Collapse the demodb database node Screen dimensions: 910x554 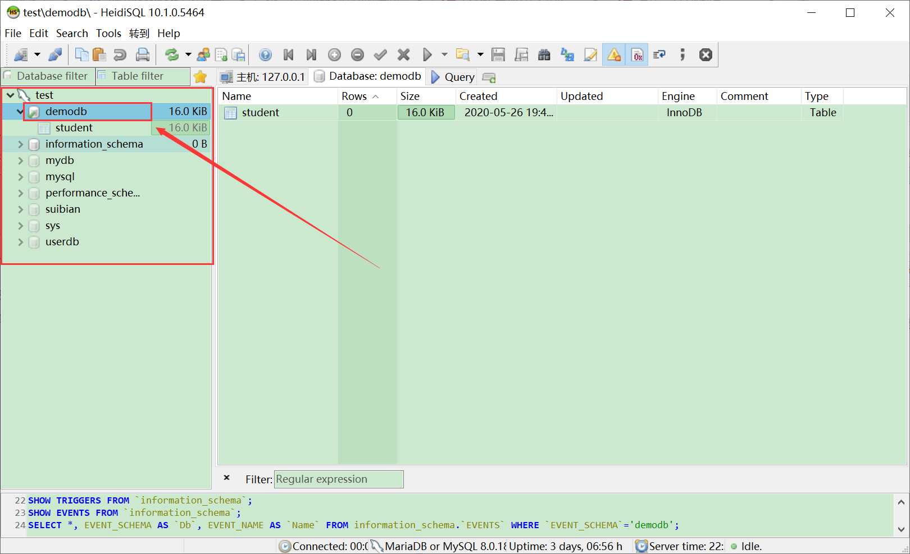pyautogui.click(x=20, y=112)
